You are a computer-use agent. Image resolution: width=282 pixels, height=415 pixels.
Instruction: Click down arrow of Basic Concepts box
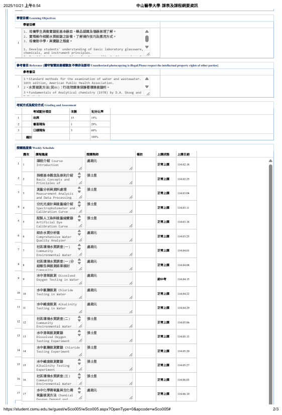coord(79,177)
